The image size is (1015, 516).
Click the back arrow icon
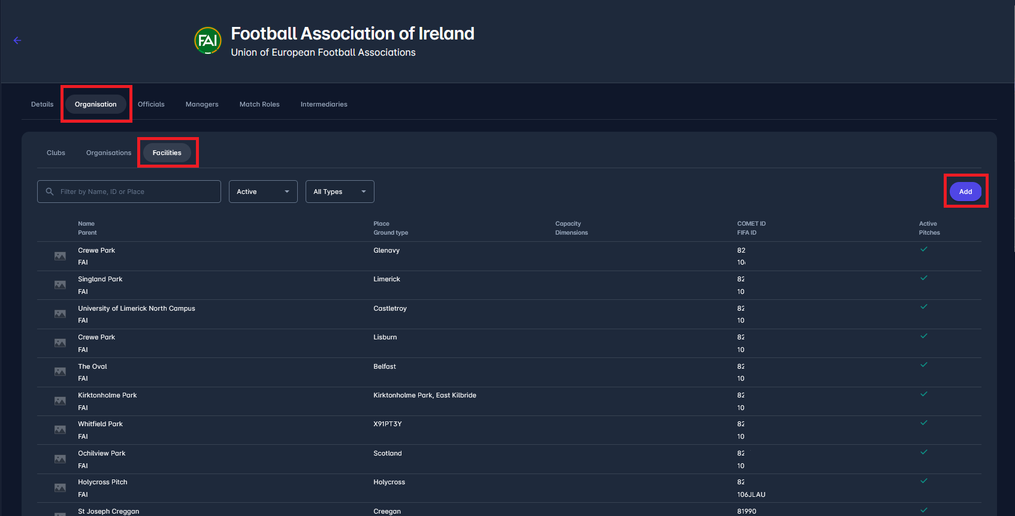[x=17, y=41]
